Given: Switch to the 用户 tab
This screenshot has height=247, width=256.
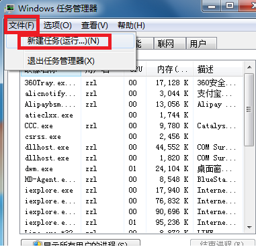Looking at the screenshot, I should (x=202, y=44).
